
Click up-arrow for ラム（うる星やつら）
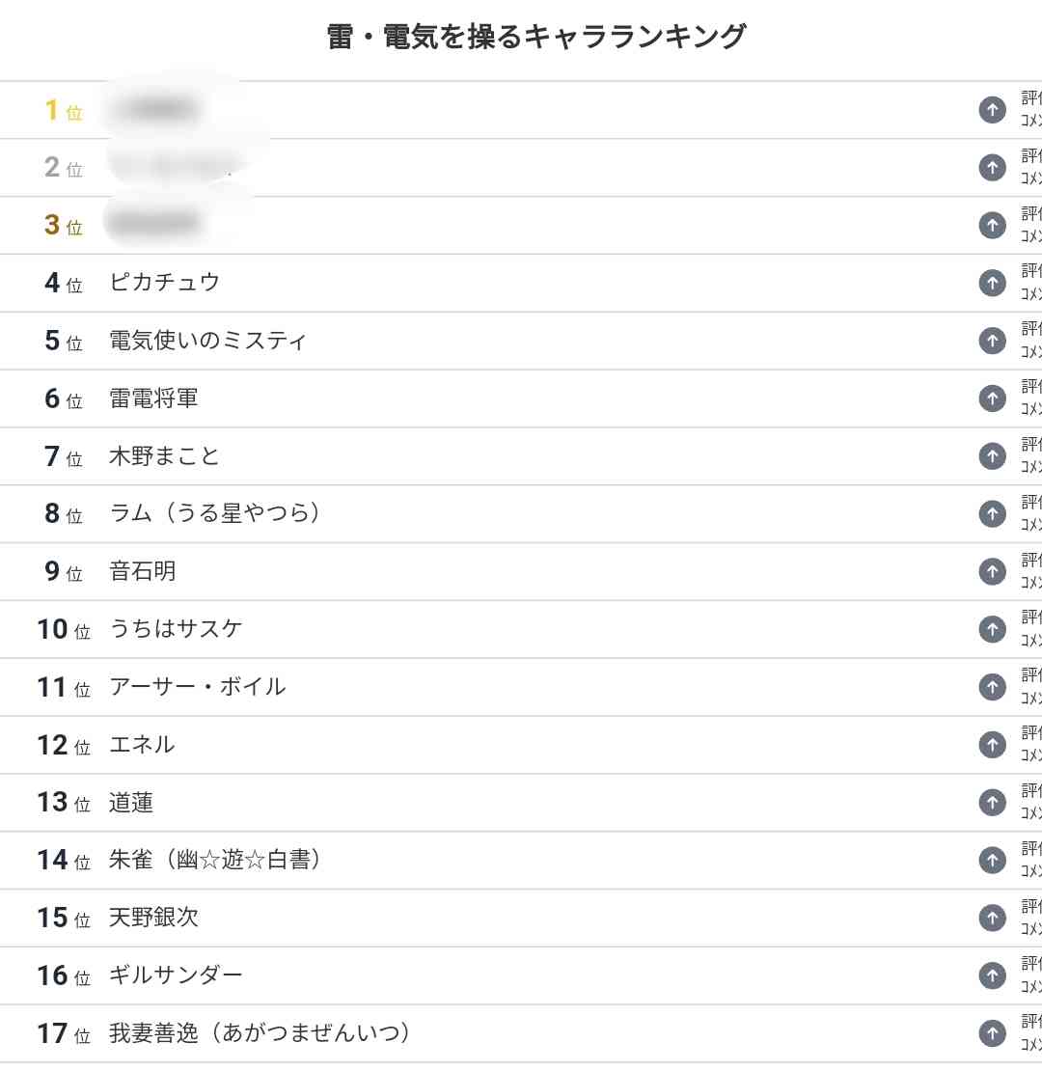tap(992, 514)
